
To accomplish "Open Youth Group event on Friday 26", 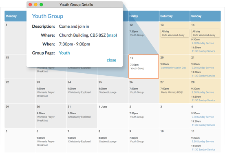I will coord(137,92).
